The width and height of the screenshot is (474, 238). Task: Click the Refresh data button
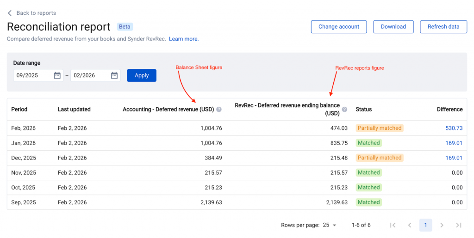point(443,27)
